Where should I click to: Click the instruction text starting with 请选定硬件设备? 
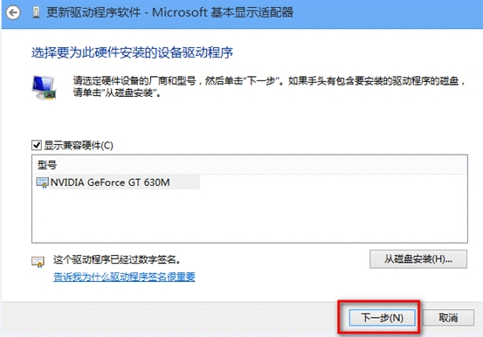[270, 81]
